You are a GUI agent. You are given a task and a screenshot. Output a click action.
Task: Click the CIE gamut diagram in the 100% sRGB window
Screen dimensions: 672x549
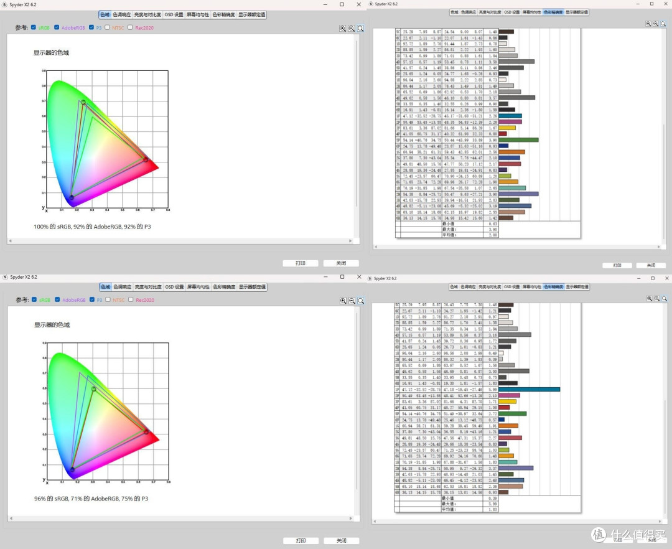click(106, 141)
